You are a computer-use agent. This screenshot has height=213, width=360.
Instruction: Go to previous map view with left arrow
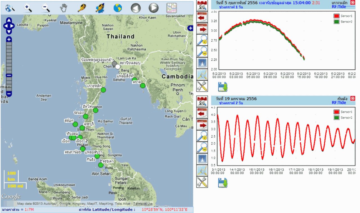pos(136,8)
